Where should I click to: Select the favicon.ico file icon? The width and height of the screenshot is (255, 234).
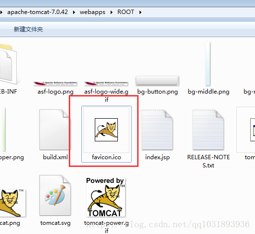[106, 130]
